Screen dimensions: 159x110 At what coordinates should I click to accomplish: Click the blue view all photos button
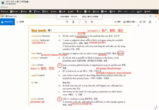click(7, 22)
